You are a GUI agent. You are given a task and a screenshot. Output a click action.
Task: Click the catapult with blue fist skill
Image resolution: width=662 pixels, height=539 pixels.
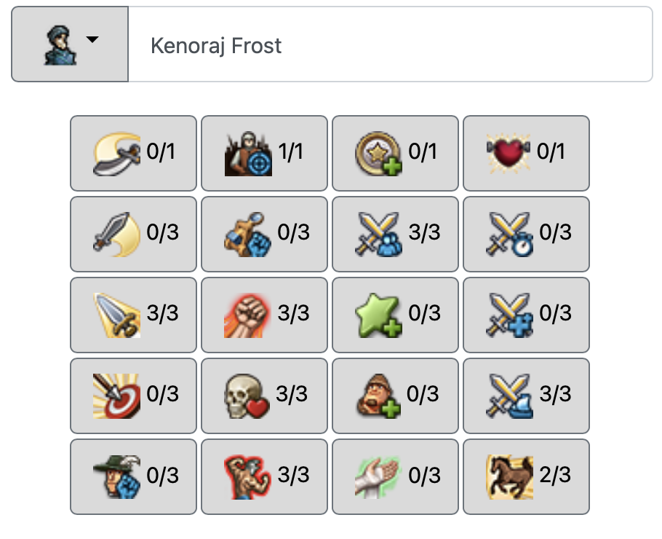(x=264, y=234)
